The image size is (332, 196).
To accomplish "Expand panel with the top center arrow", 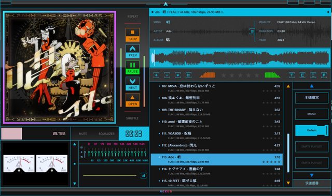I will point(166,4).
